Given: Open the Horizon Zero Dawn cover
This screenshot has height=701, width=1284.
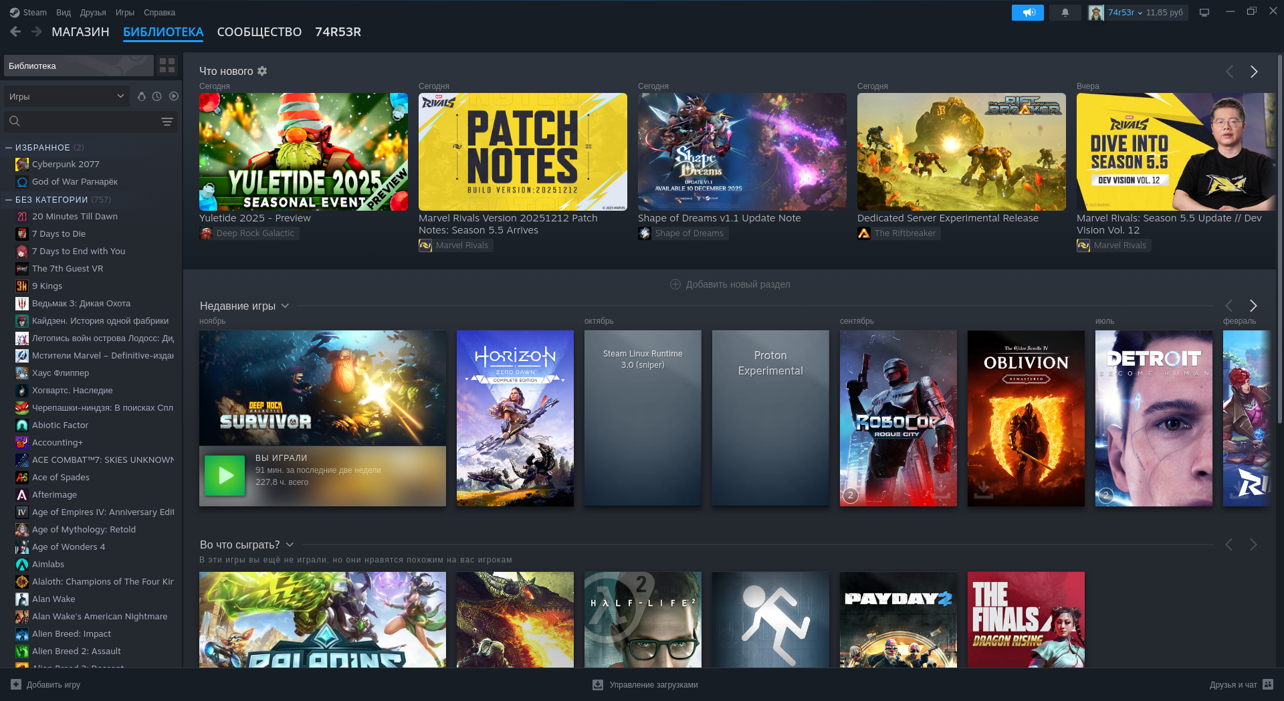Looking at the screenshot, I should coord(515,418).
